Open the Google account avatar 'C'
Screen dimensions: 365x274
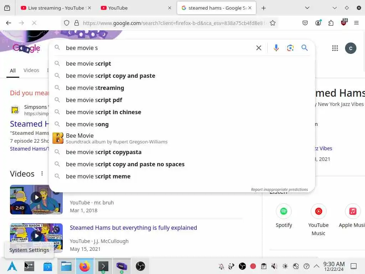pyautogui.click(x=351, y=48)
